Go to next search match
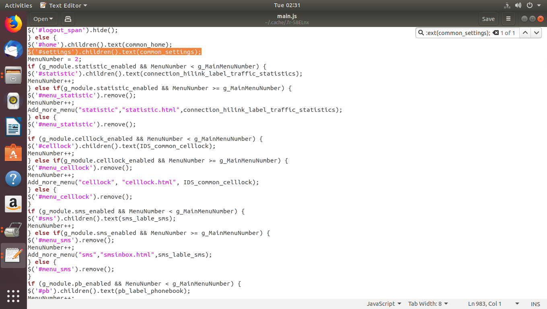This screenshot has width=547, height=309. click(536, 33)
